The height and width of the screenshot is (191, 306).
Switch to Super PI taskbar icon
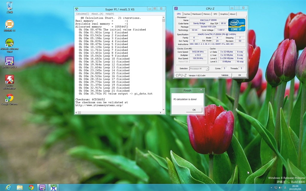pos(53,187)
